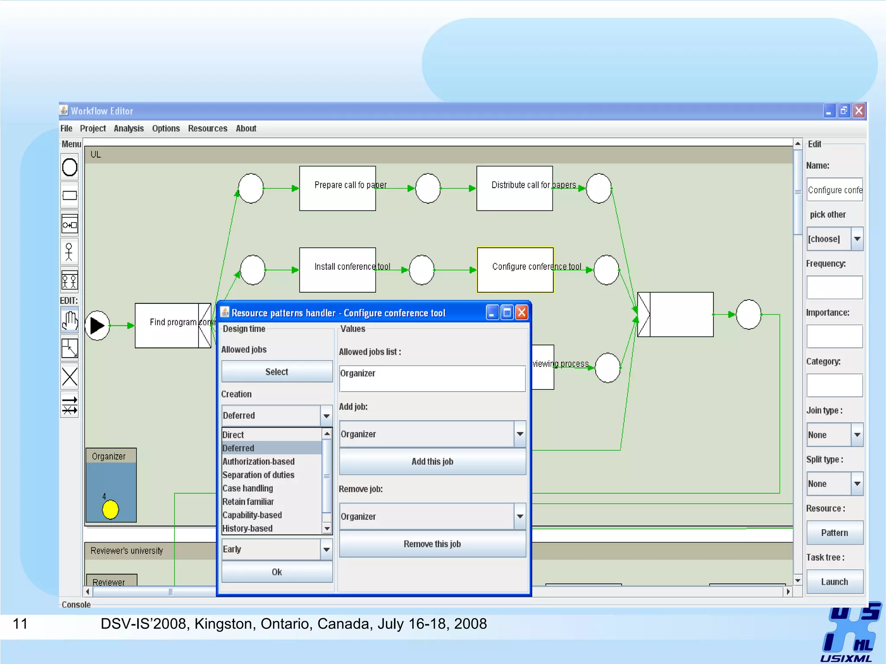886x664 pixels.
Task: Open the Analysis menu
Action: tap(128, 128)
